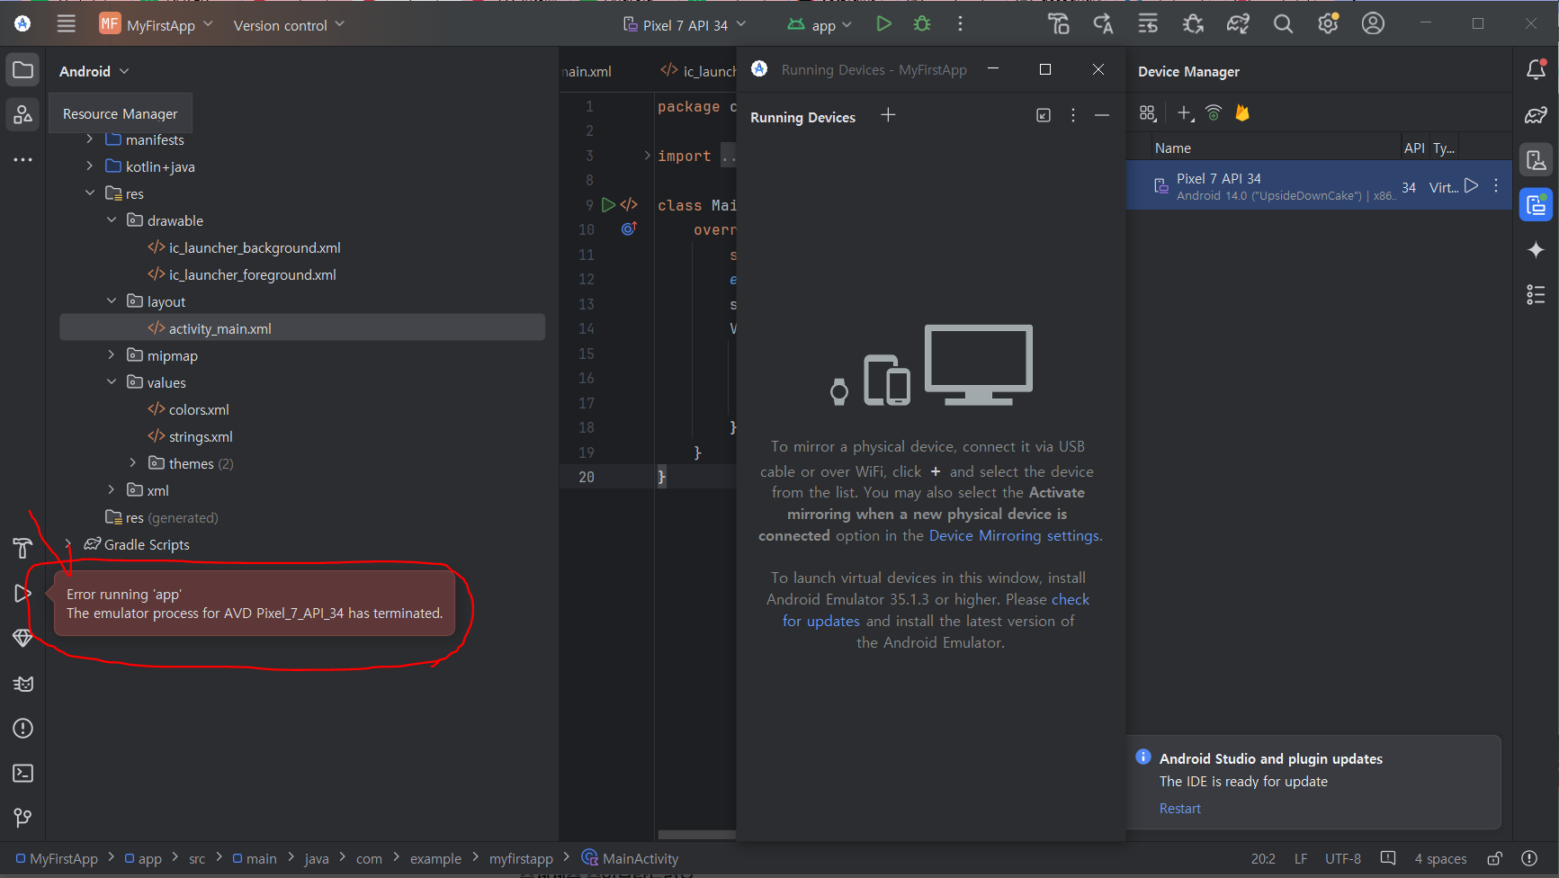Toggle read-only lock icon in status bar

tap(1494, 859)
